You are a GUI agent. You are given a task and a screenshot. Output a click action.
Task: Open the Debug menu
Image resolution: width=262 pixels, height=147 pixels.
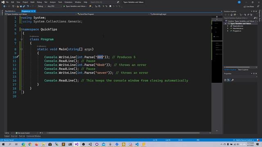[x=39, y=2]
